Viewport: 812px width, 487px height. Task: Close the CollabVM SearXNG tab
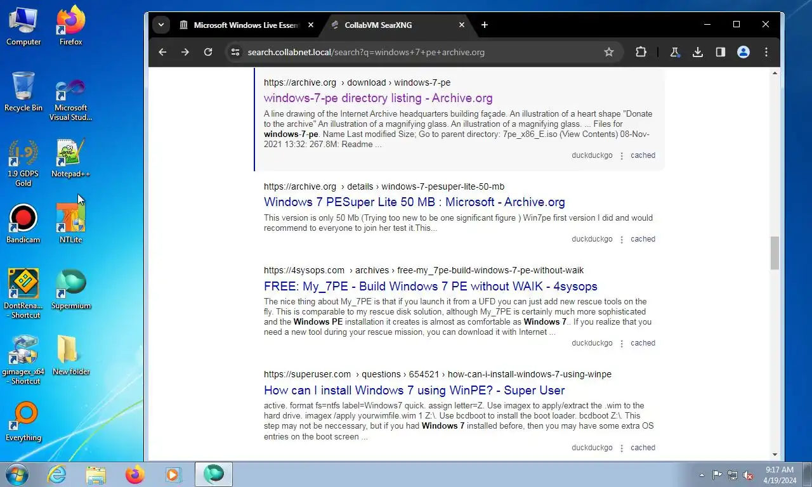(x=462, y=25)
